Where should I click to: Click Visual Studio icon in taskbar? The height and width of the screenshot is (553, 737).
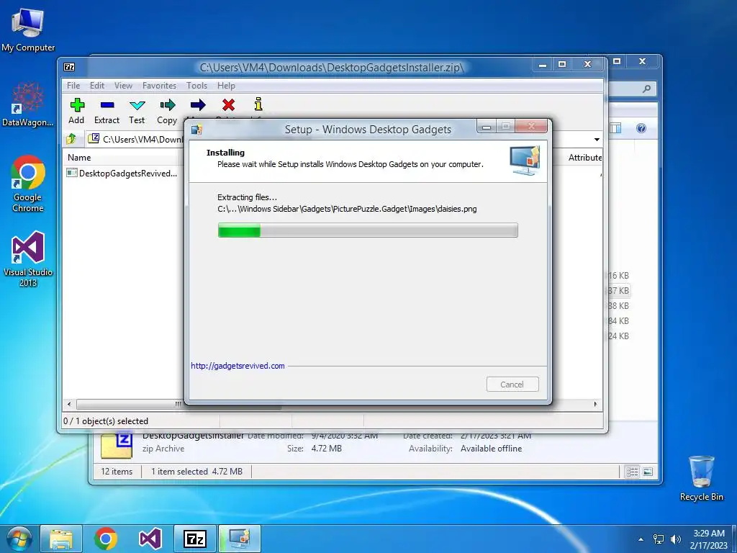tap(150, 539)
